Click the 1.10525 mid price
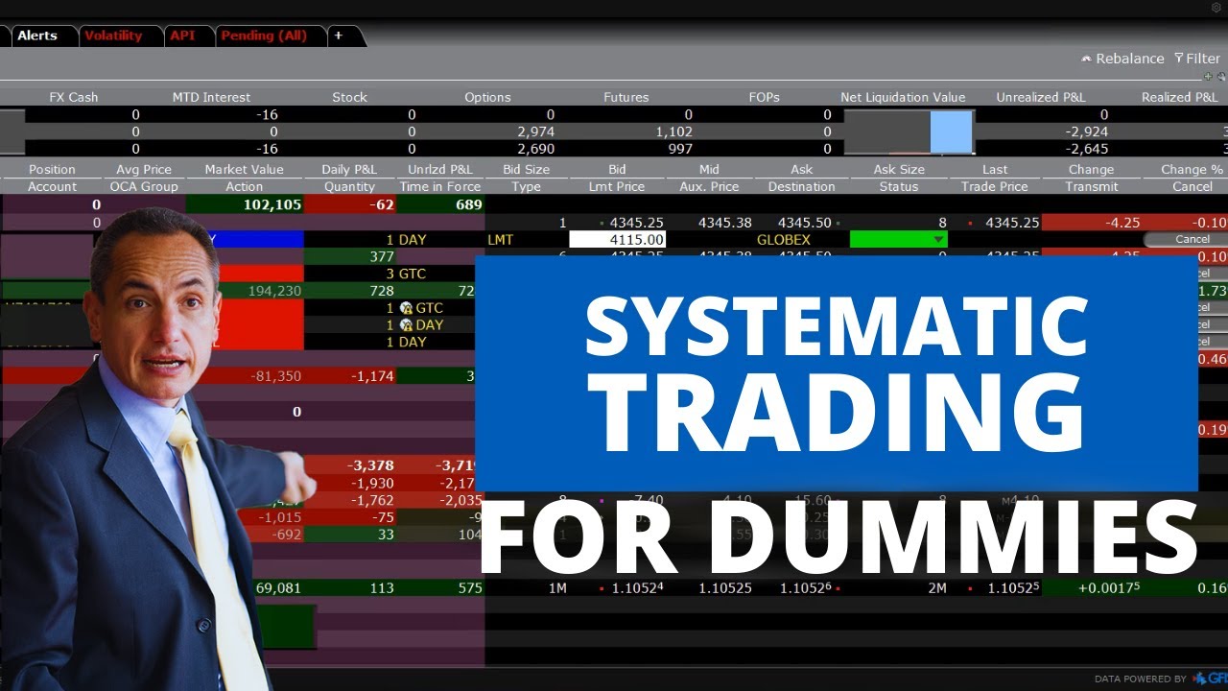Viewport: 1228px width, 691px height. coord(726,587)
